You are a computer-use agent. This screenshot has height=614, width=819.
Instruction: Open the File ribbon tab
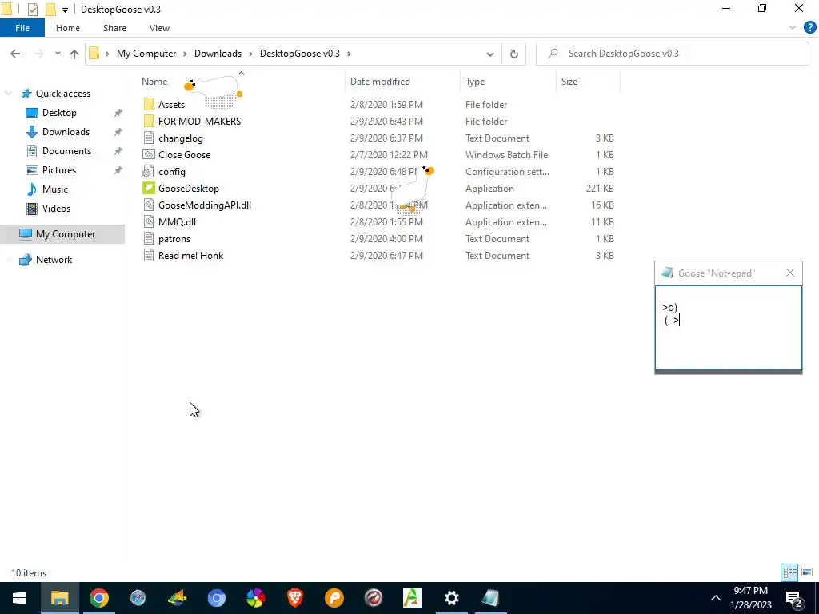pyautogui.click(x=22, y=28)
